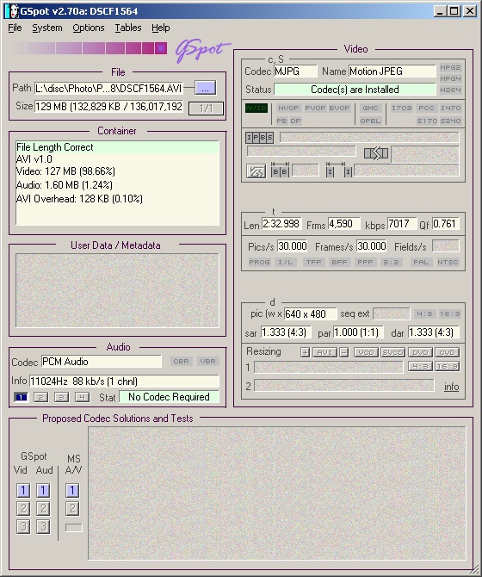Click the CVD resize preset
The width and height of the screenshot is (482, 577).
pyautogui.click(x=447, y=352)
